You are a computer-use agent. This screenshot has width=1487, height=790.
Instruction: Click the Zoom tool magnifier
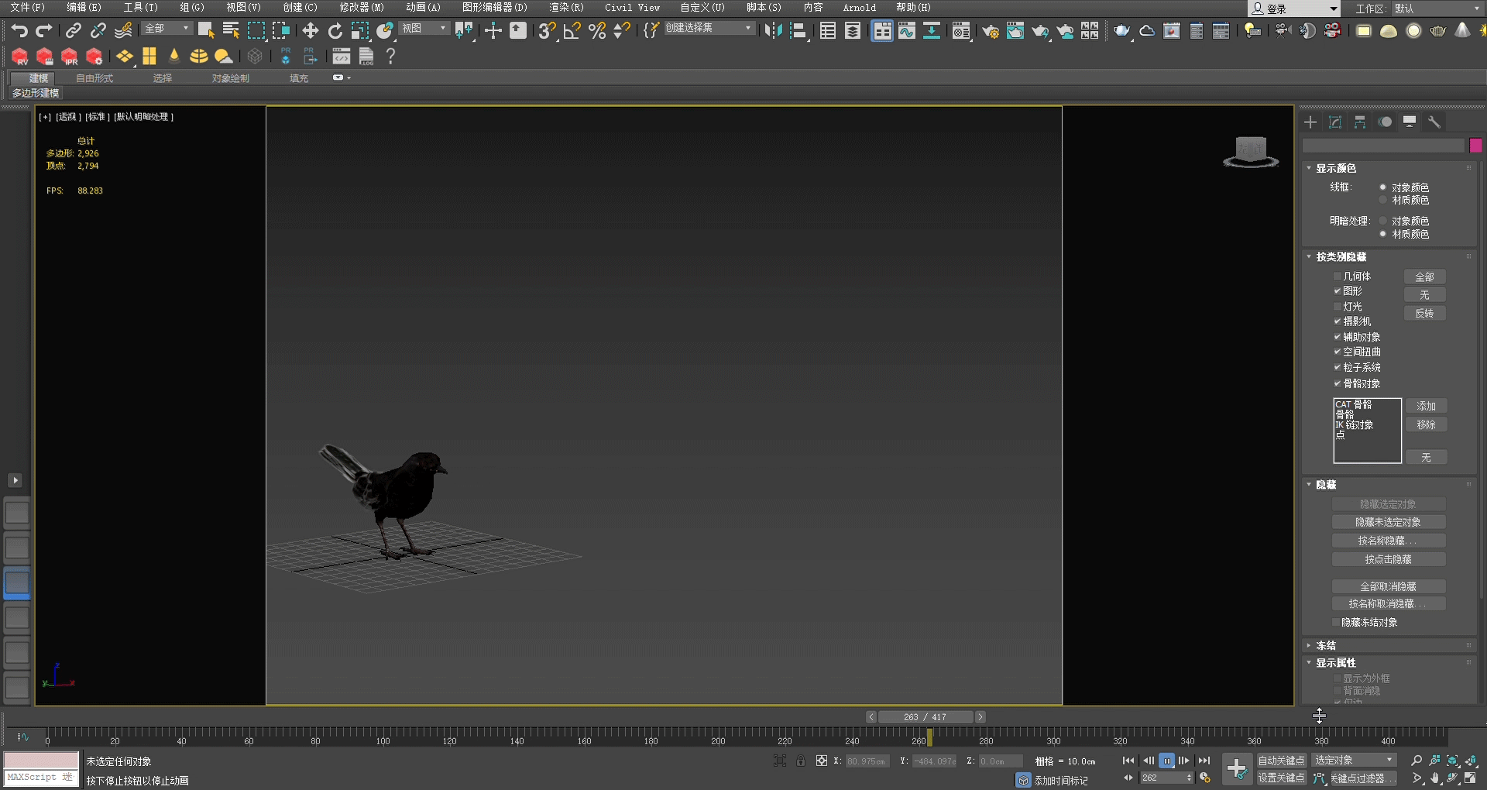1417,760
